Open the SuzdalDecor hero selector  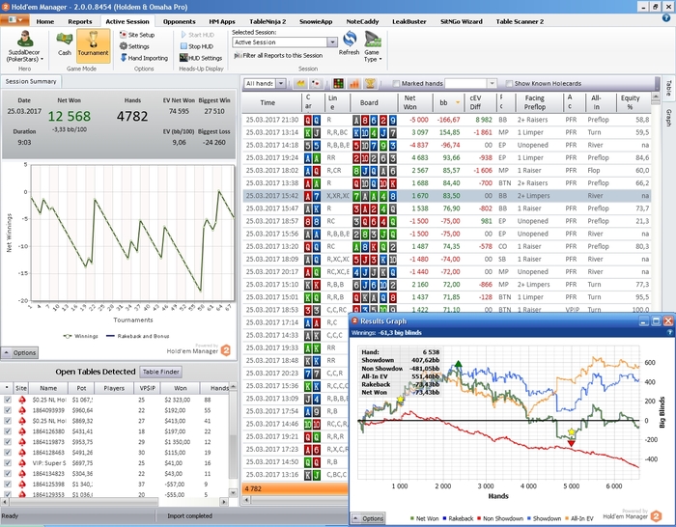(x=25, y=46)
